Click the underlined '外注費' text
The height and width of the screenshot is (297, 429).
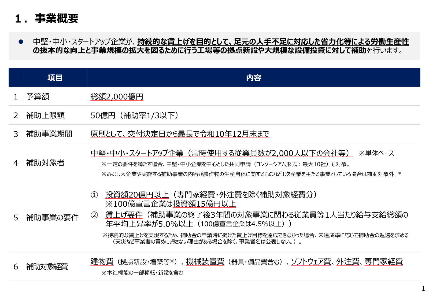point(348,261)
